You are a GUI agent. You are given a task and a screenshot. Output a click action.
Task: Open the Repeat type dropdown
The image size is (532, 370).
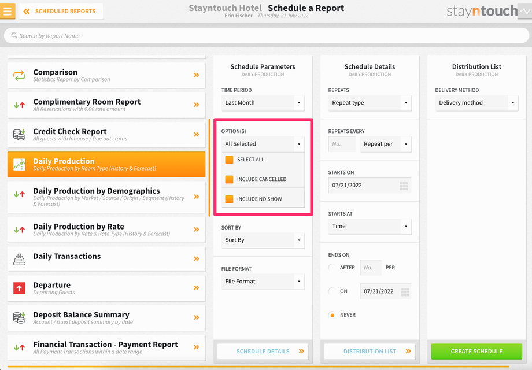pos(370,103)
